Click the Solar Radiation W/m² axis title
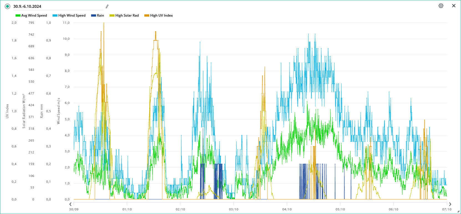461x214 pixels. coord(24,111)
